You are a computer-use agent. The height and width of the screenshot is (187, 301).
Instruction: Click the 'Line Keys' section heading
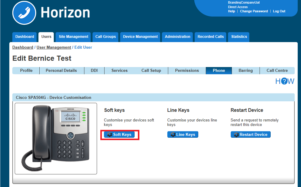(x=178, y=110)
